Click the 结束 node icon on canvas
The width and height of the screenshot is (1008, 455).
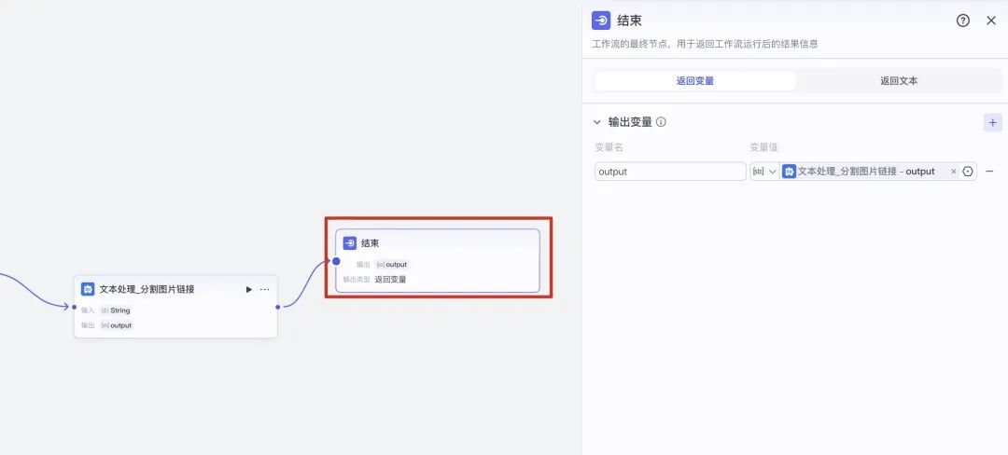(350, 243)
